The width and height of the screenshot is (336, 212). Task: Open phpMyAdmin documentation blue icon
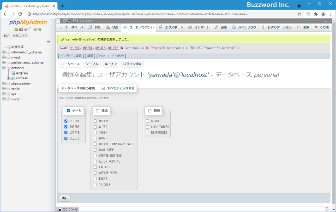click(26, 29)
